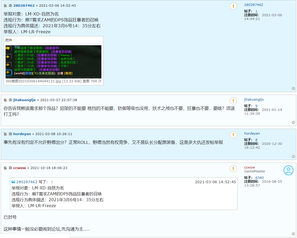Click the page icon beside 280287462's post header
This screenshot has height=238, width=297.
point(5,5)
